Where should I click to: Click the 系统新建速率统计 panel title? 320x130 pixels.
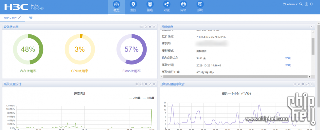click(173, 84)
